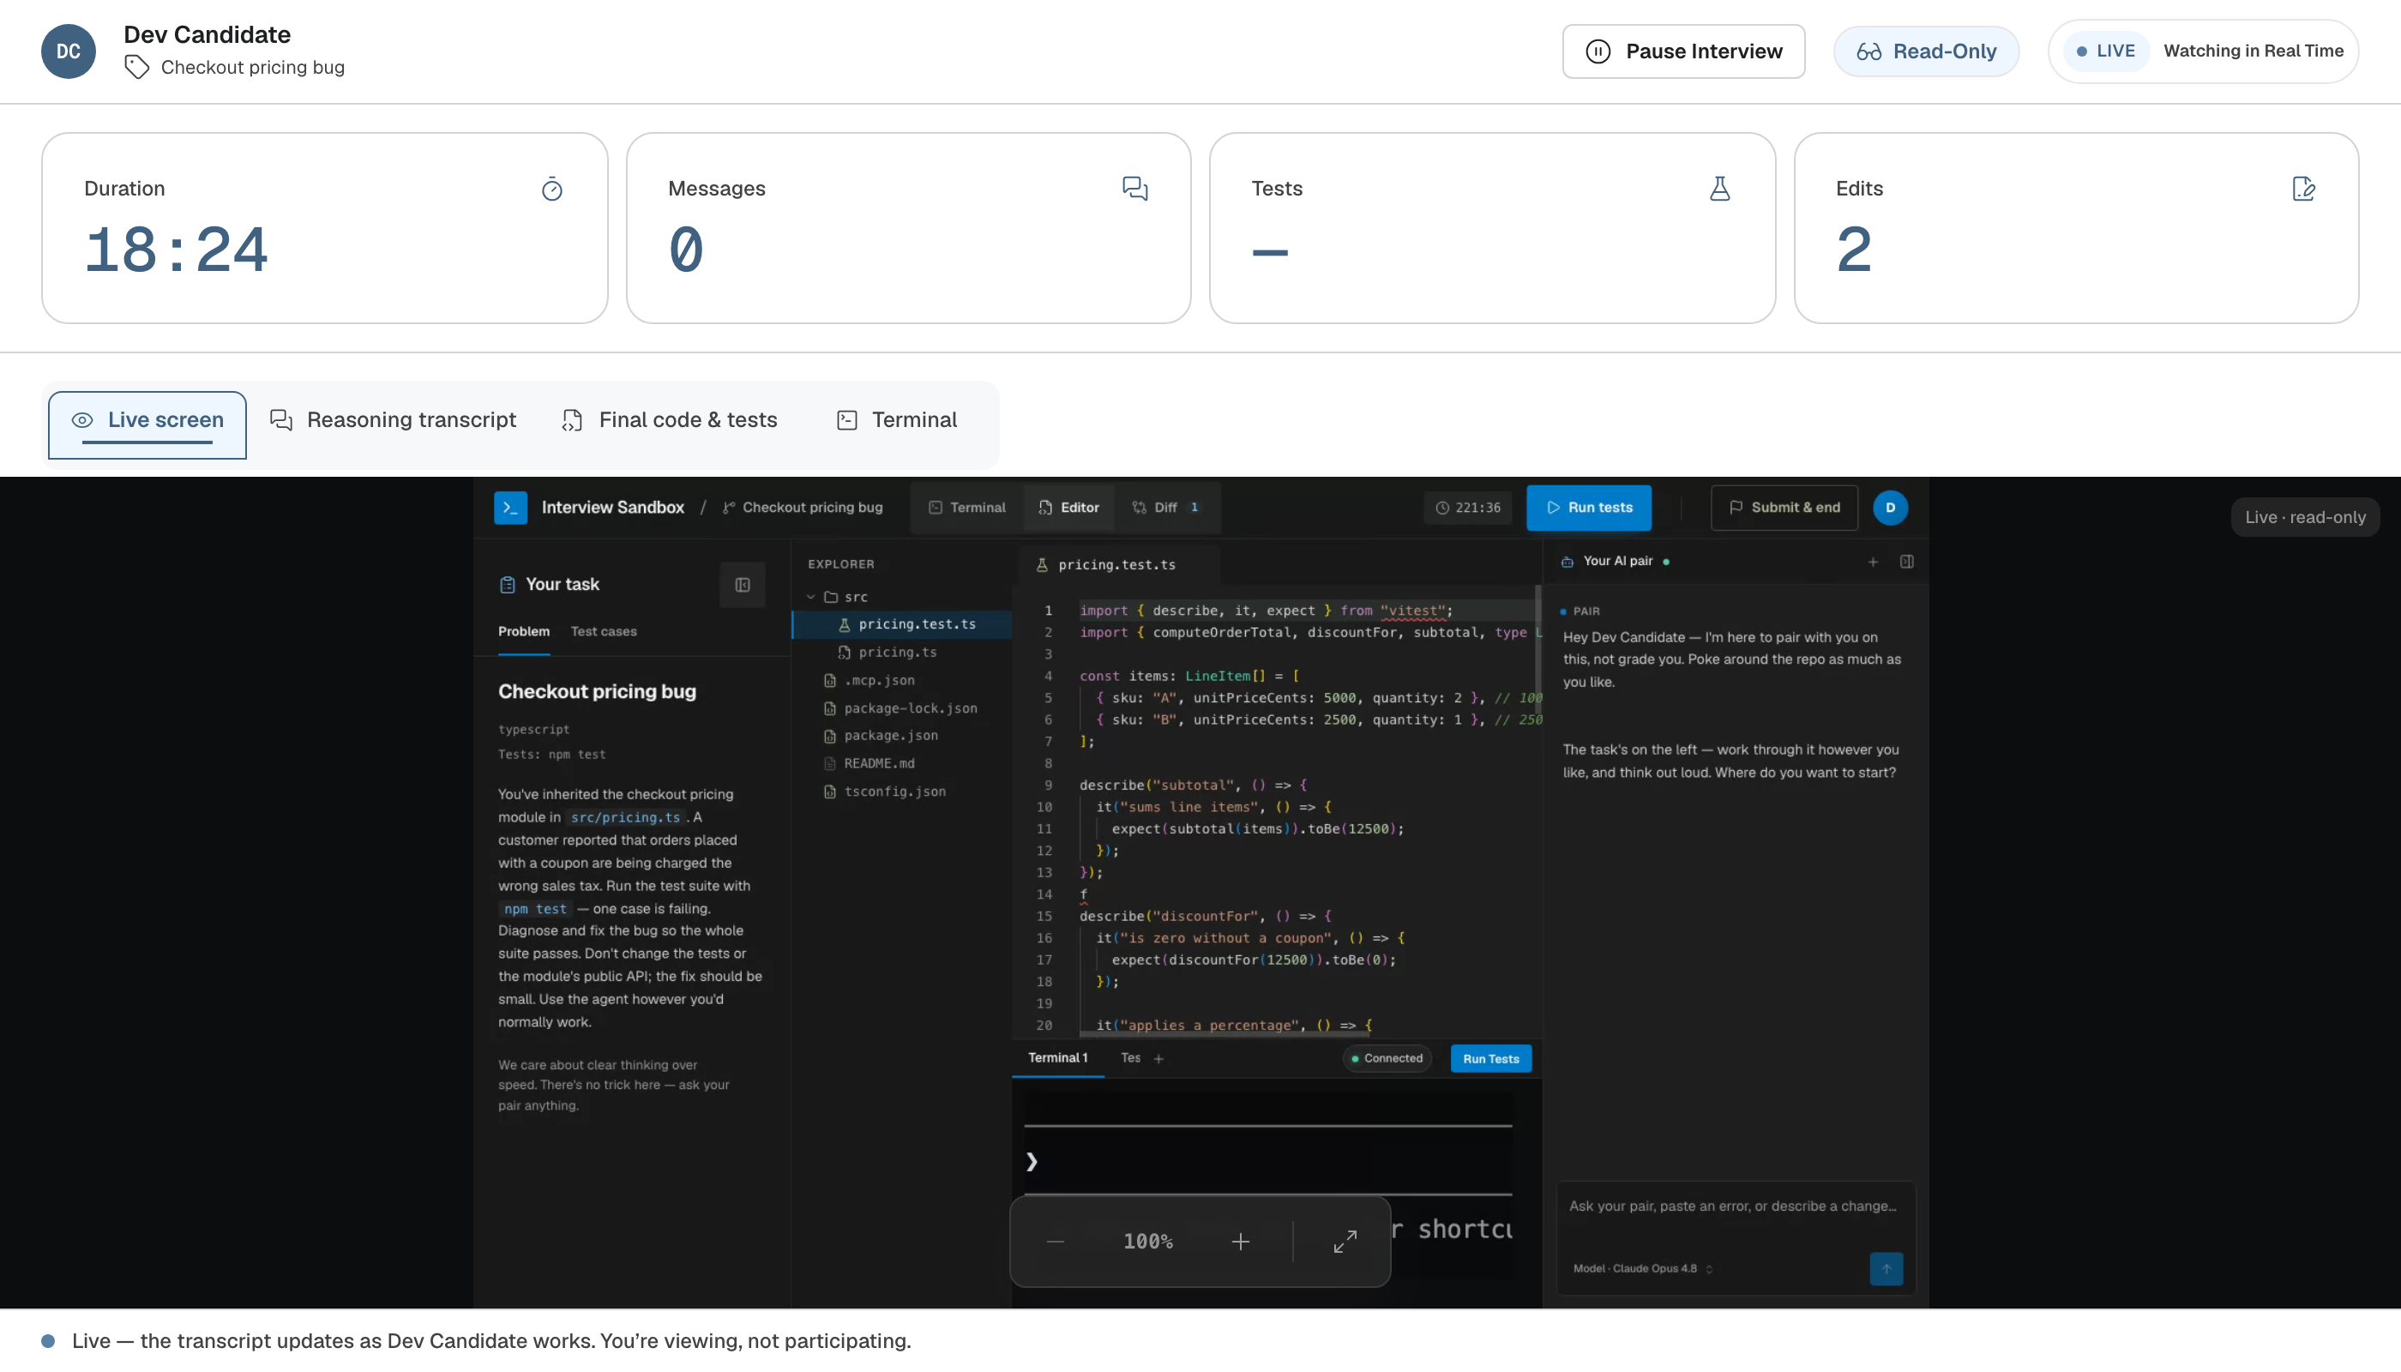Image resolution: width=2401 pixels, height=1372 pixels.
Task: Click the src folder icon
Action: [831, 598]
